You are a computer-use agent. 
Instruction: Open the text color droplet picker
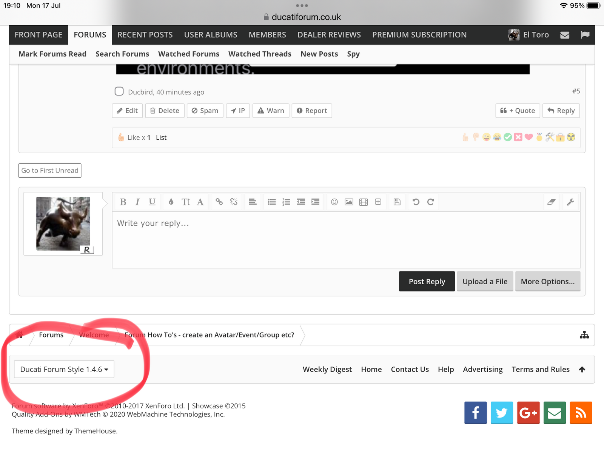pos(171,202)
